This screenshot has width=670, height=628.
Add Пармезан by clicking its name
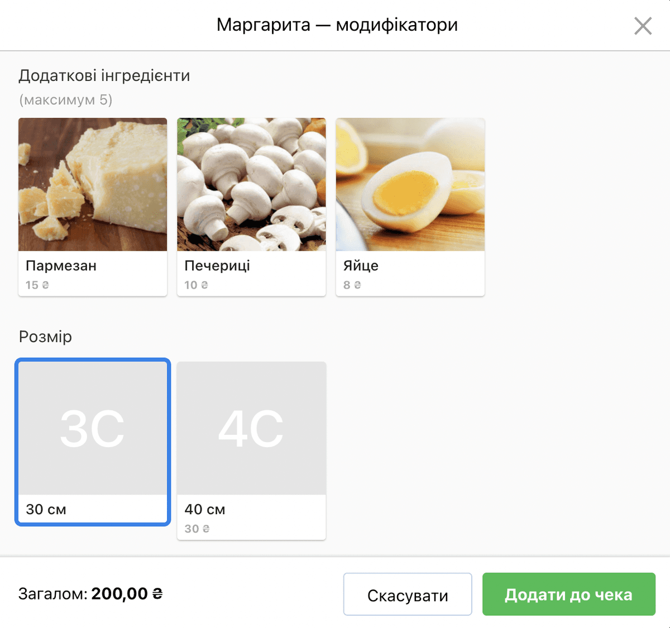[61, 266]
